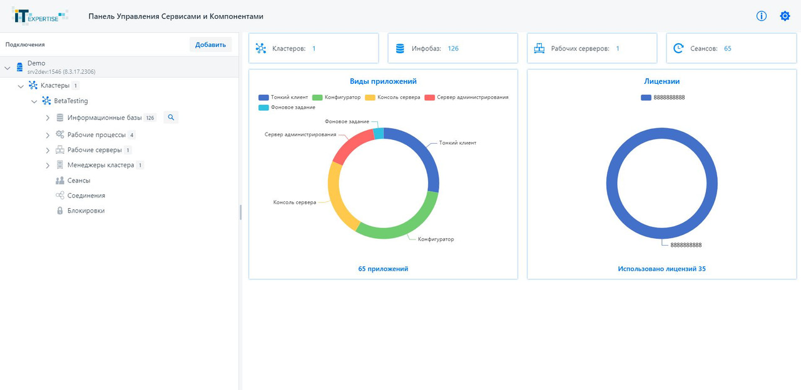This screenshot has height=390, width=801.
Task: Open the Блокировки tree item
Action: (86, 211)
